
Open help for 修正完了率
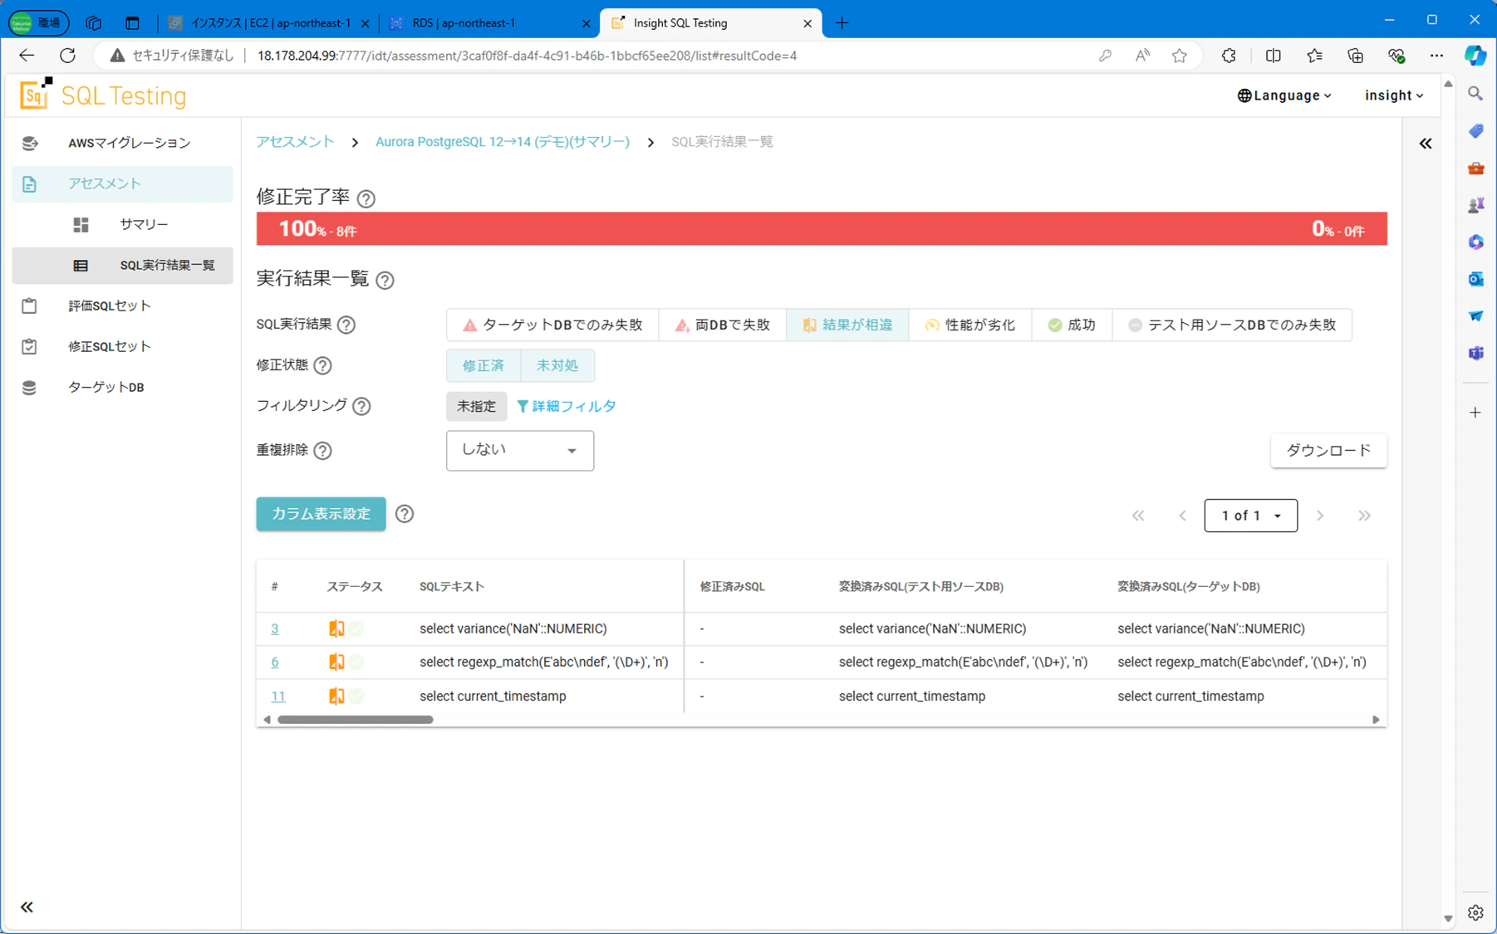coord(366,198)
